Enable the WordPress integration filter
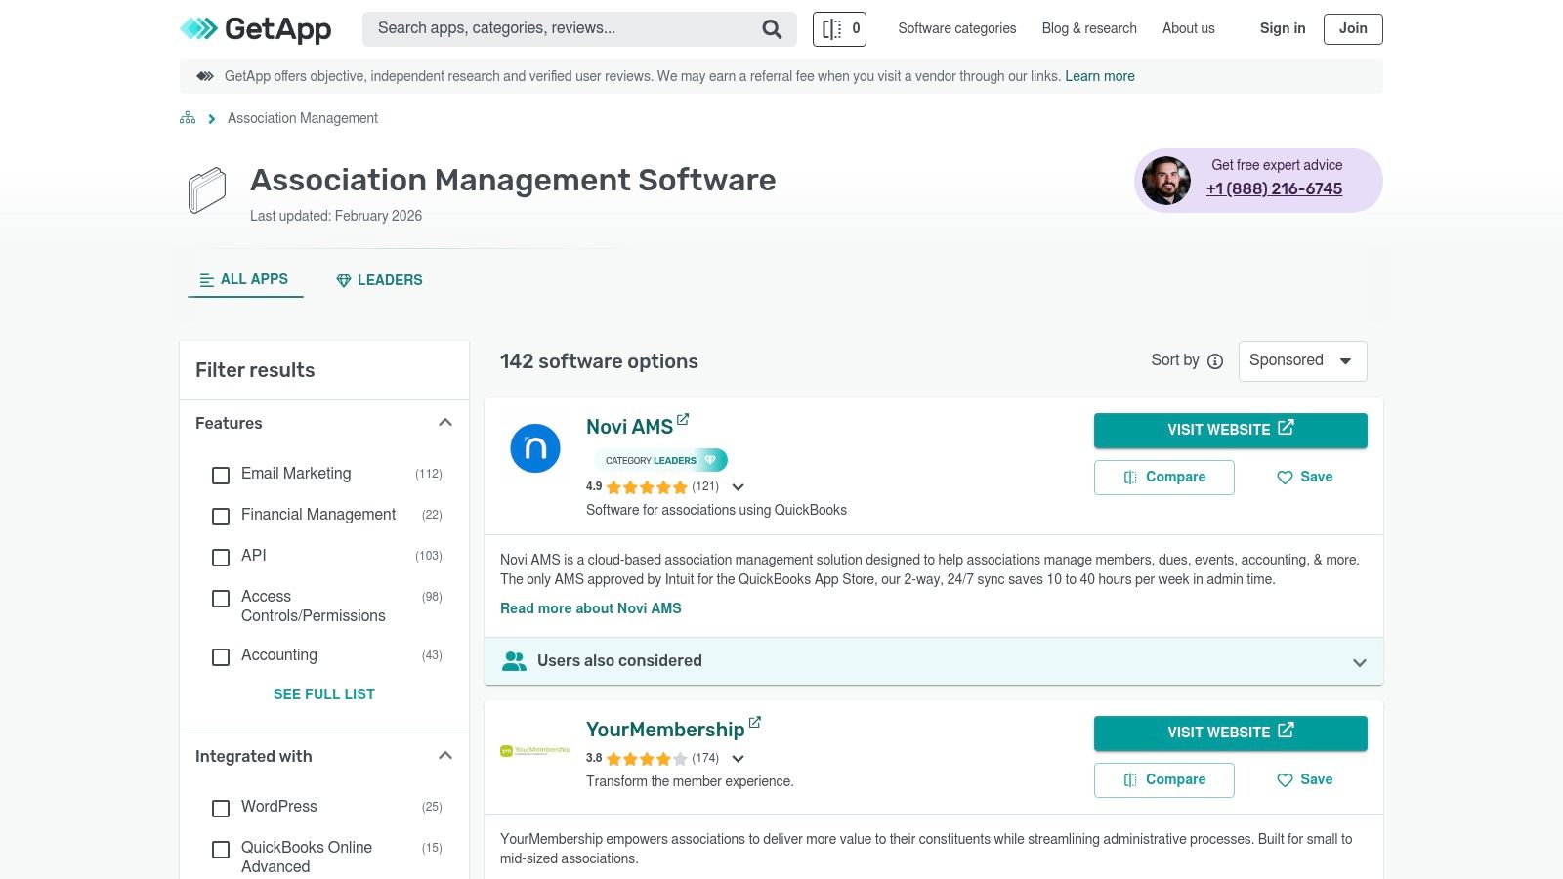Viewport: 1563px width, 879px height. coord(220,809)
